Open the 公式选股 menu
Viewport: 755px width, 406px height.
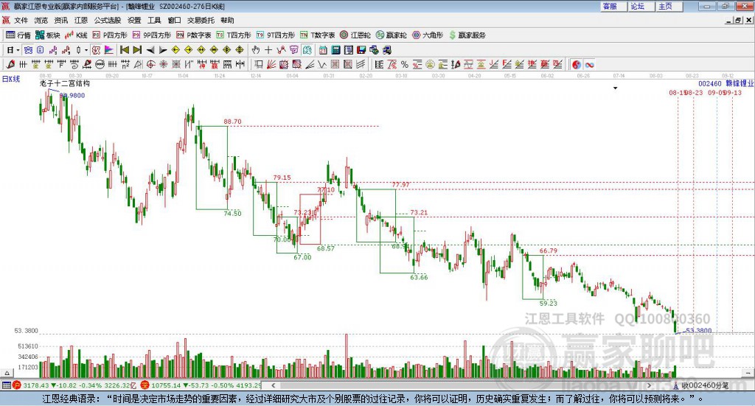coord(108,20)
